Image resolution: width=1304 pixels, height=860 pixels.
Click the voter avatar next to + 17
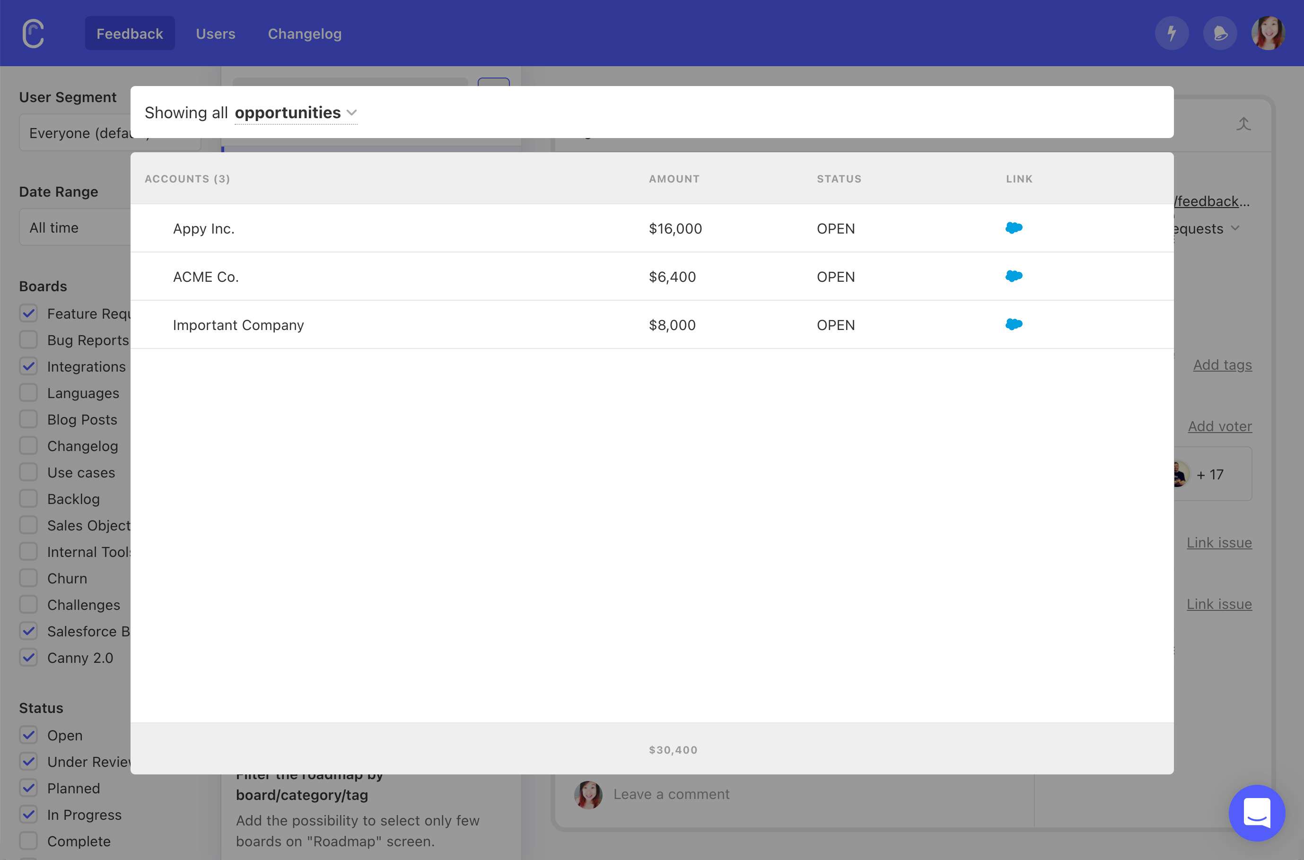[1181, 474]
